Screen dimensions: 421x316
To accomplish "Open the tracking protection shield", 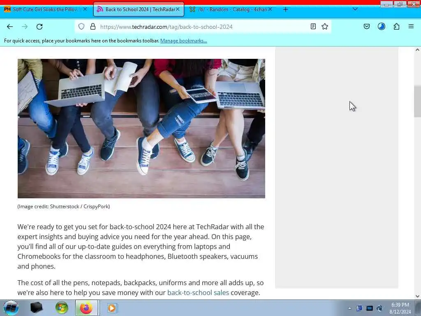I will (81, 26).
